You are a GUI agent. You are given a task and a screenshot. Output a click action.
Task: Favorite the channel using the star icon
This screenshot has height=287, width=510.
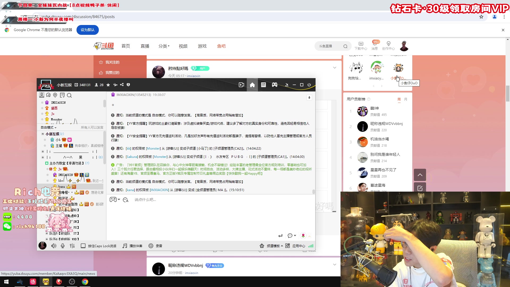tap(108, 85)
